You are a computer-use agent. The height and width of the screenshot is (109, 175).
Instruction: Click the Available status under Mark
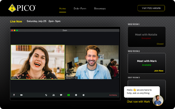(x=147, y=65)
